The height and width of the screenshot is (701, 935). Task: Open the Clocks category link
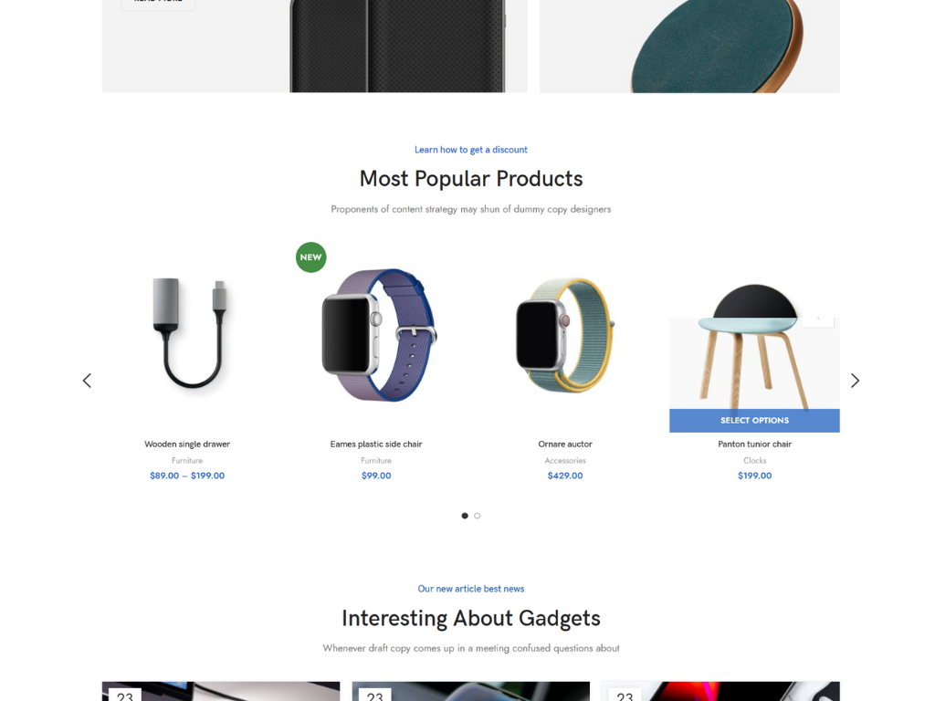[x=754, y=461]
